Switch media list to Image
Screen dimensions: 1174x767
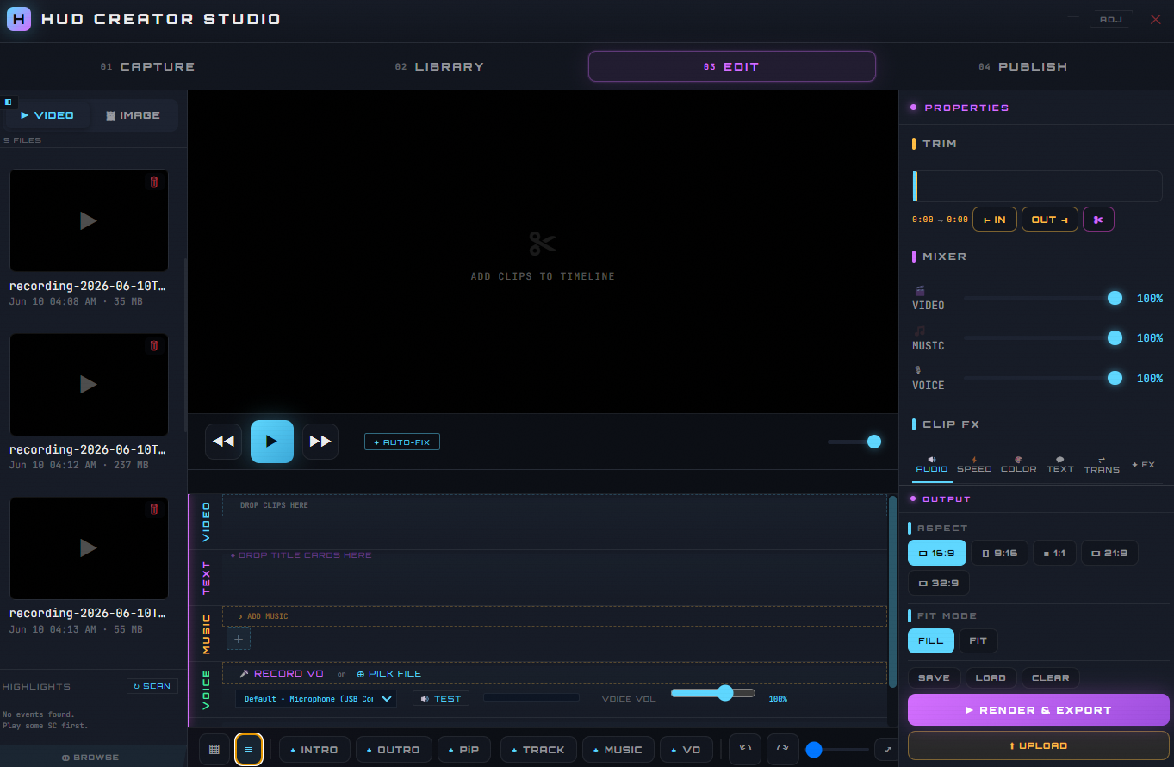134,115
